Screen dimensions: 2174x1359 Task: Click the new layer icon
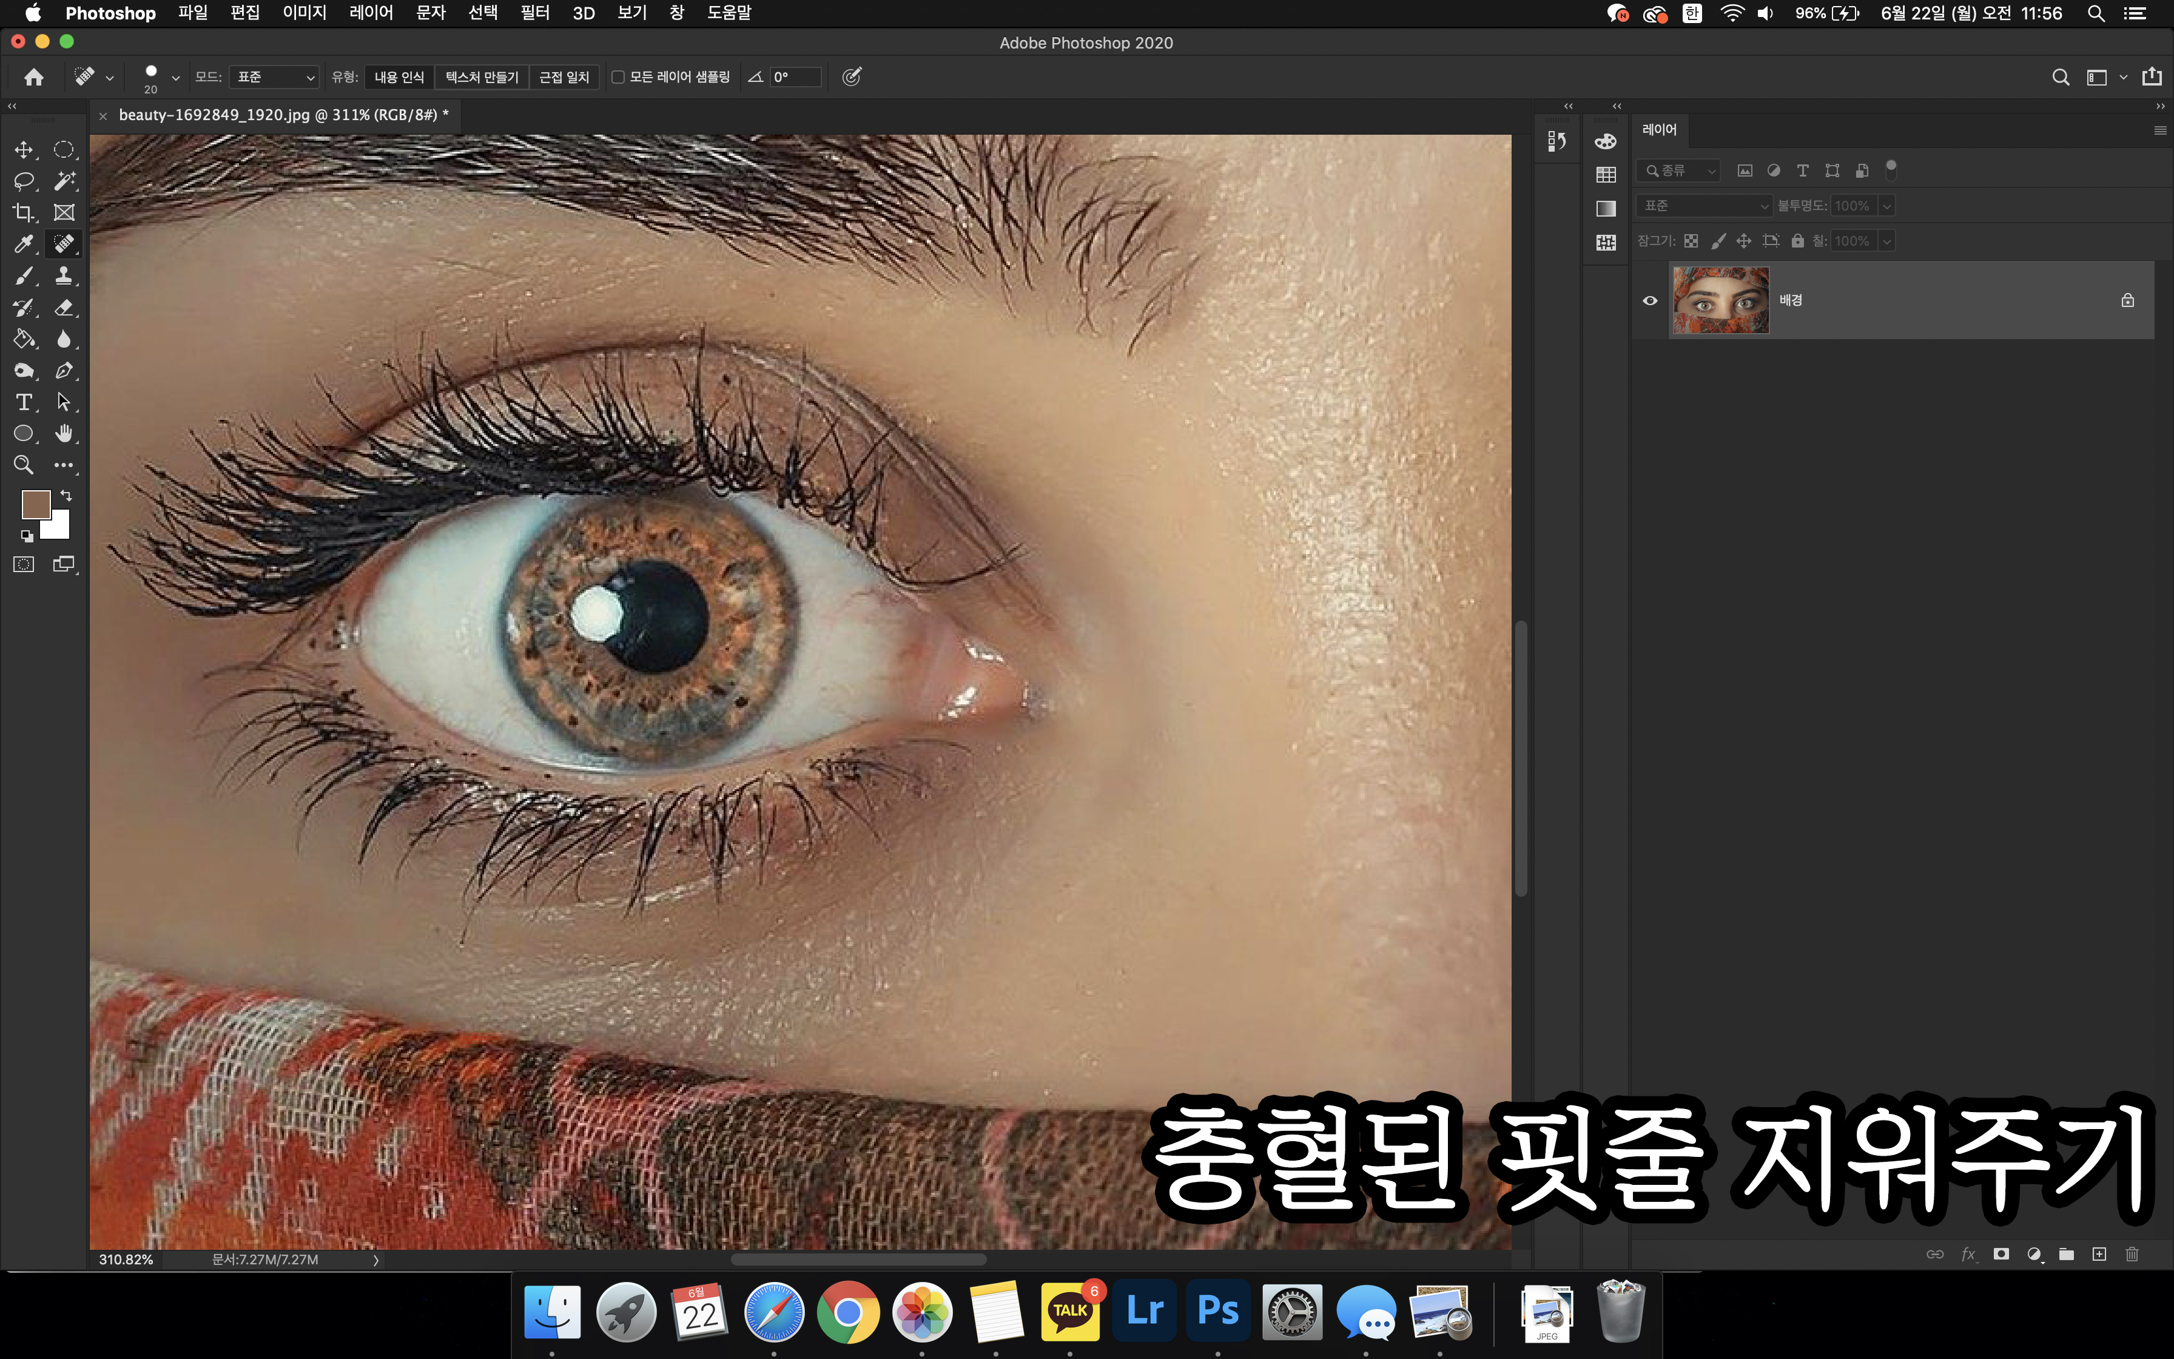pyautogui.click(x=2099, y=1254)
